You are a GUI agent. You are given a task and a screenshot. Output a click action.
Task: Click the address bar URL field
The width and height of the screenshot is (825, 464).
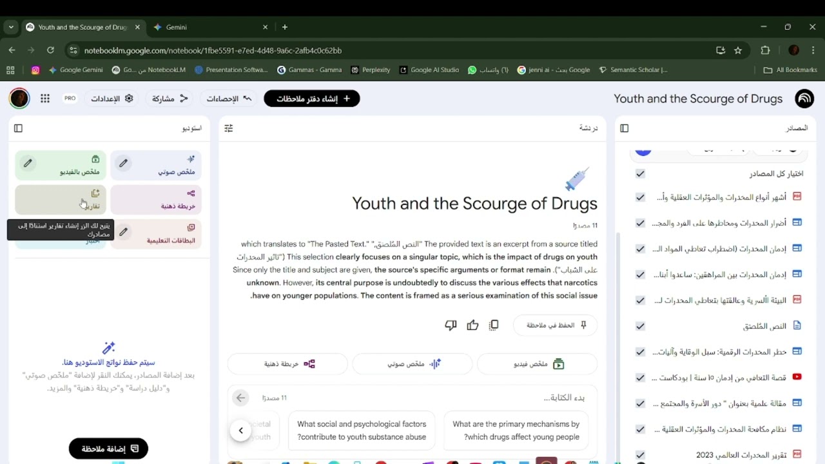click(393, 50)
